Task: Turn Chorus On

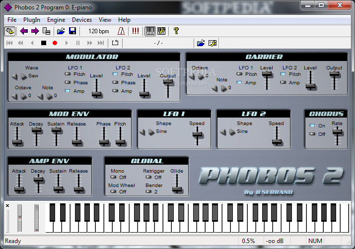Action: (x=312, y=125)
